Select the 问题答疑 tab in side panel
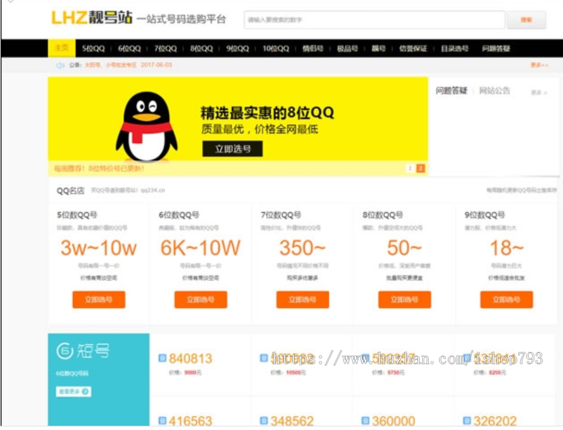563x430 pixels. [451, 91]
